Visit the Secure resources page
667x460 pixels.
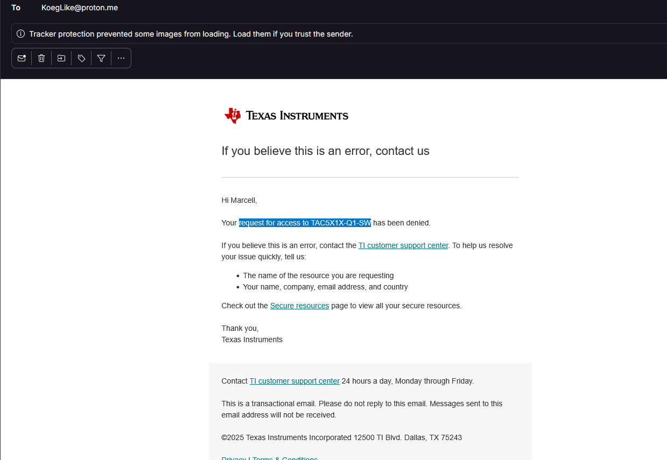tap(299, 306)
